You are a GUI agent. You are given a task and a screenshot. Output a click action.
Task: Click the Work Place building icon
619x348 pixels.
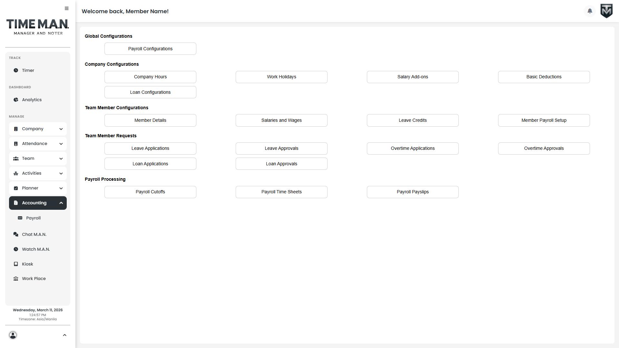(x=16, y=279)
